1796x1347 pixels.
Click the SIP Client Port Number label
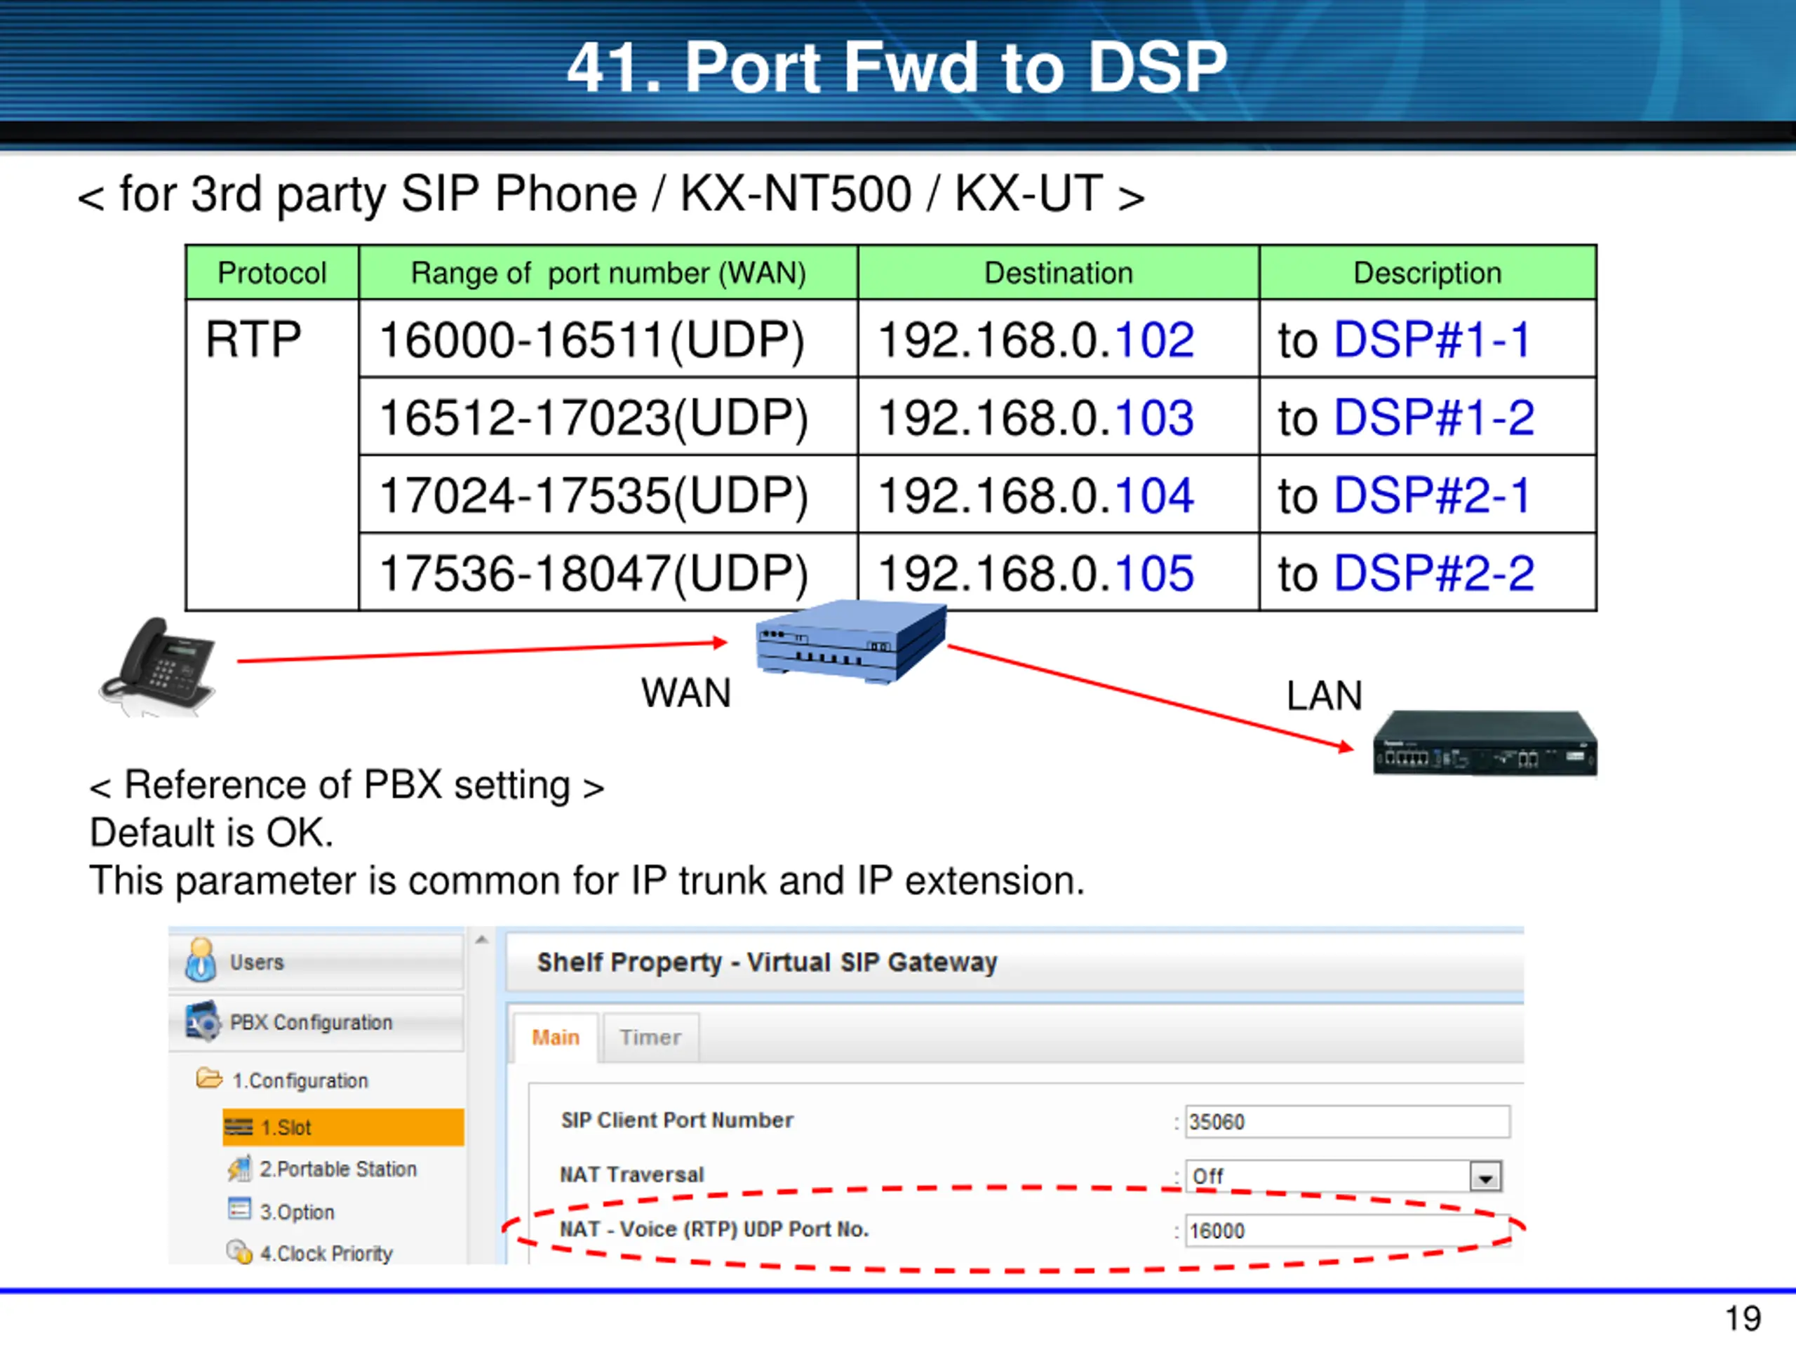677,1120
